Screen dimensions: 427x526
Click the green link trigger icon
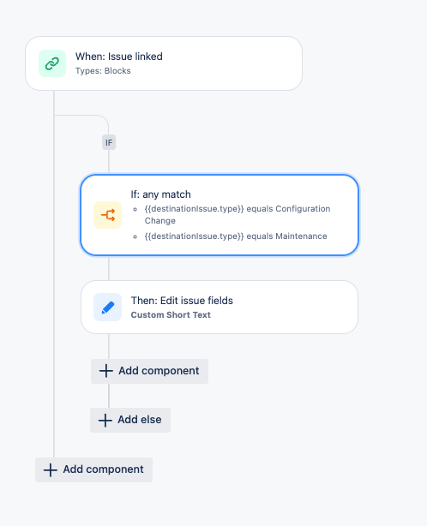click(52, 63)
